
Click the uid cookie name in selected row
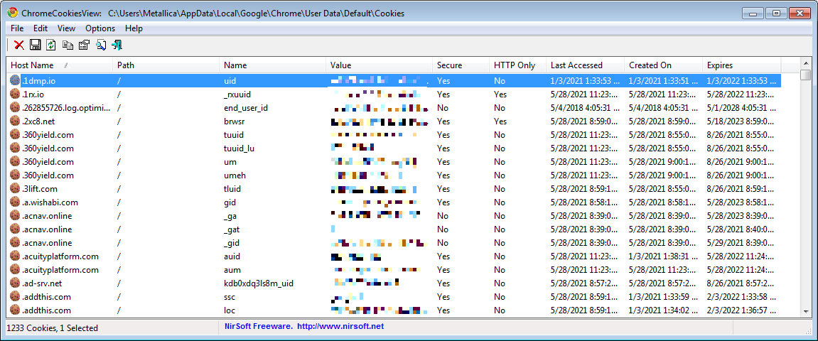(x=230, y=81)
